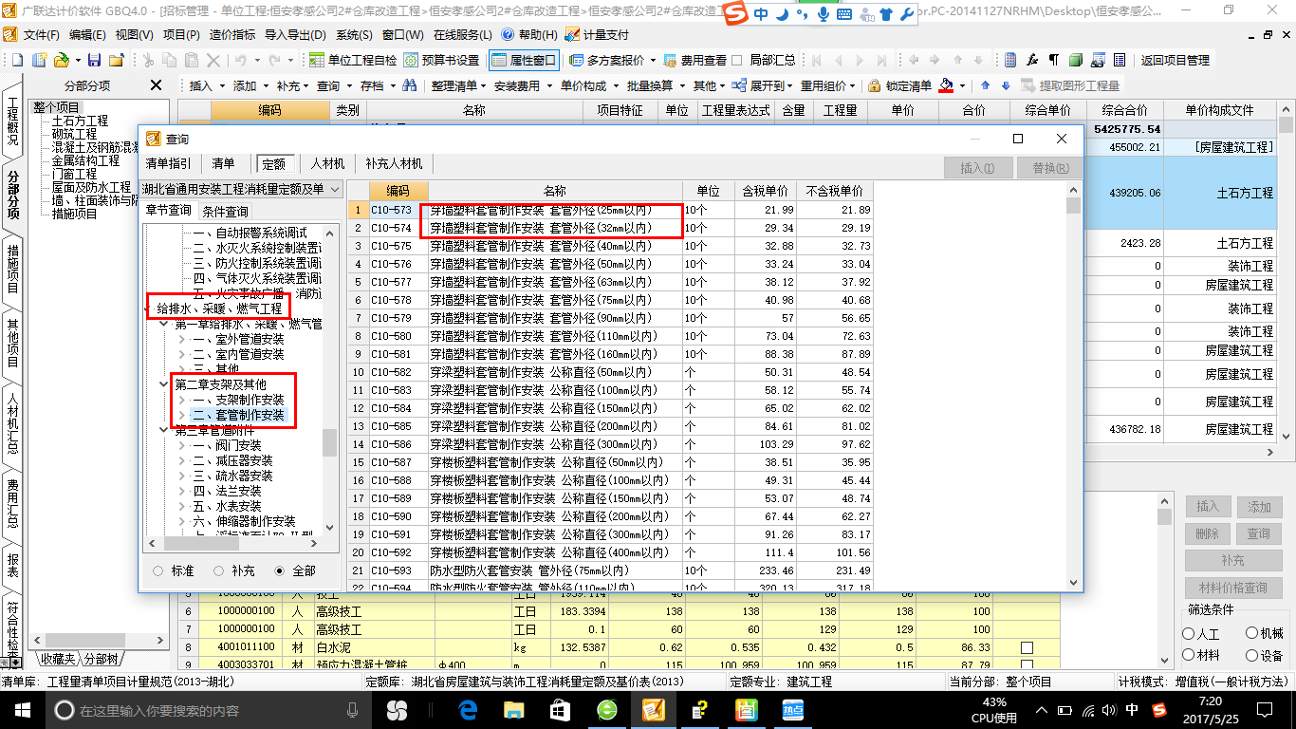Click 材料价格查询 button
This screenshot has width=1296, height=729.
coord(1232,588)
